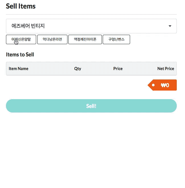Open the 에즈베어 빈티지 store dropdown
The height and width of the screenshot is (188, 185).
(91, 26)
